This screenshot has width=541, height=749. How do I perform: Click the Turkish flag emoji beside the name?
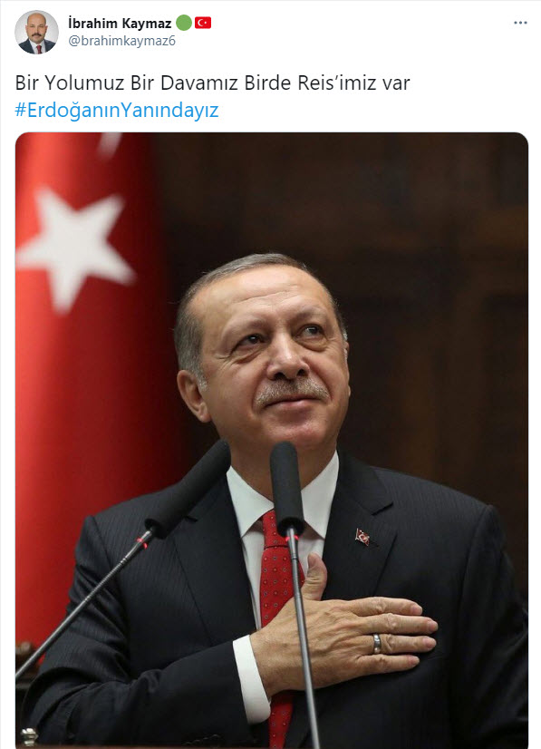click(x=203, y=23)
